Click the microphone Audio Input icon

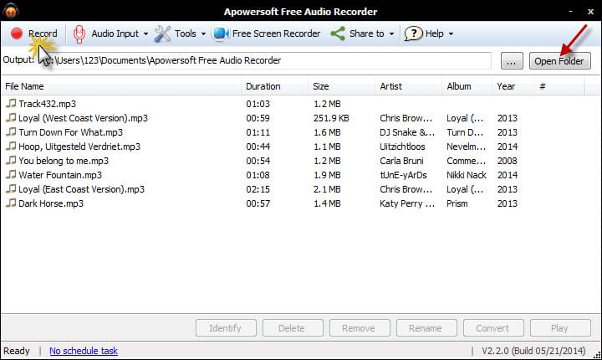point(79,33)
